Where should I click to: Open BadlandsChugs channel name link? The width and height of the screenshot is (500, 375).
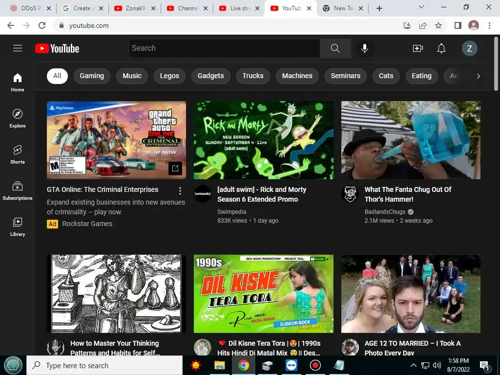coord(385,212)
